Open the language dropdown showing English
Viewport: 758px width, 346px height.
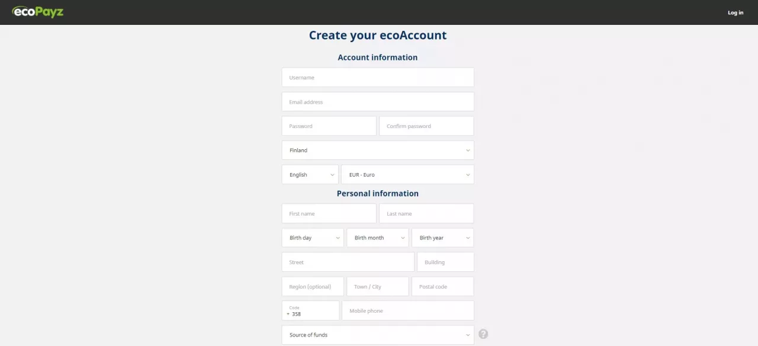[x=310, y=175]
